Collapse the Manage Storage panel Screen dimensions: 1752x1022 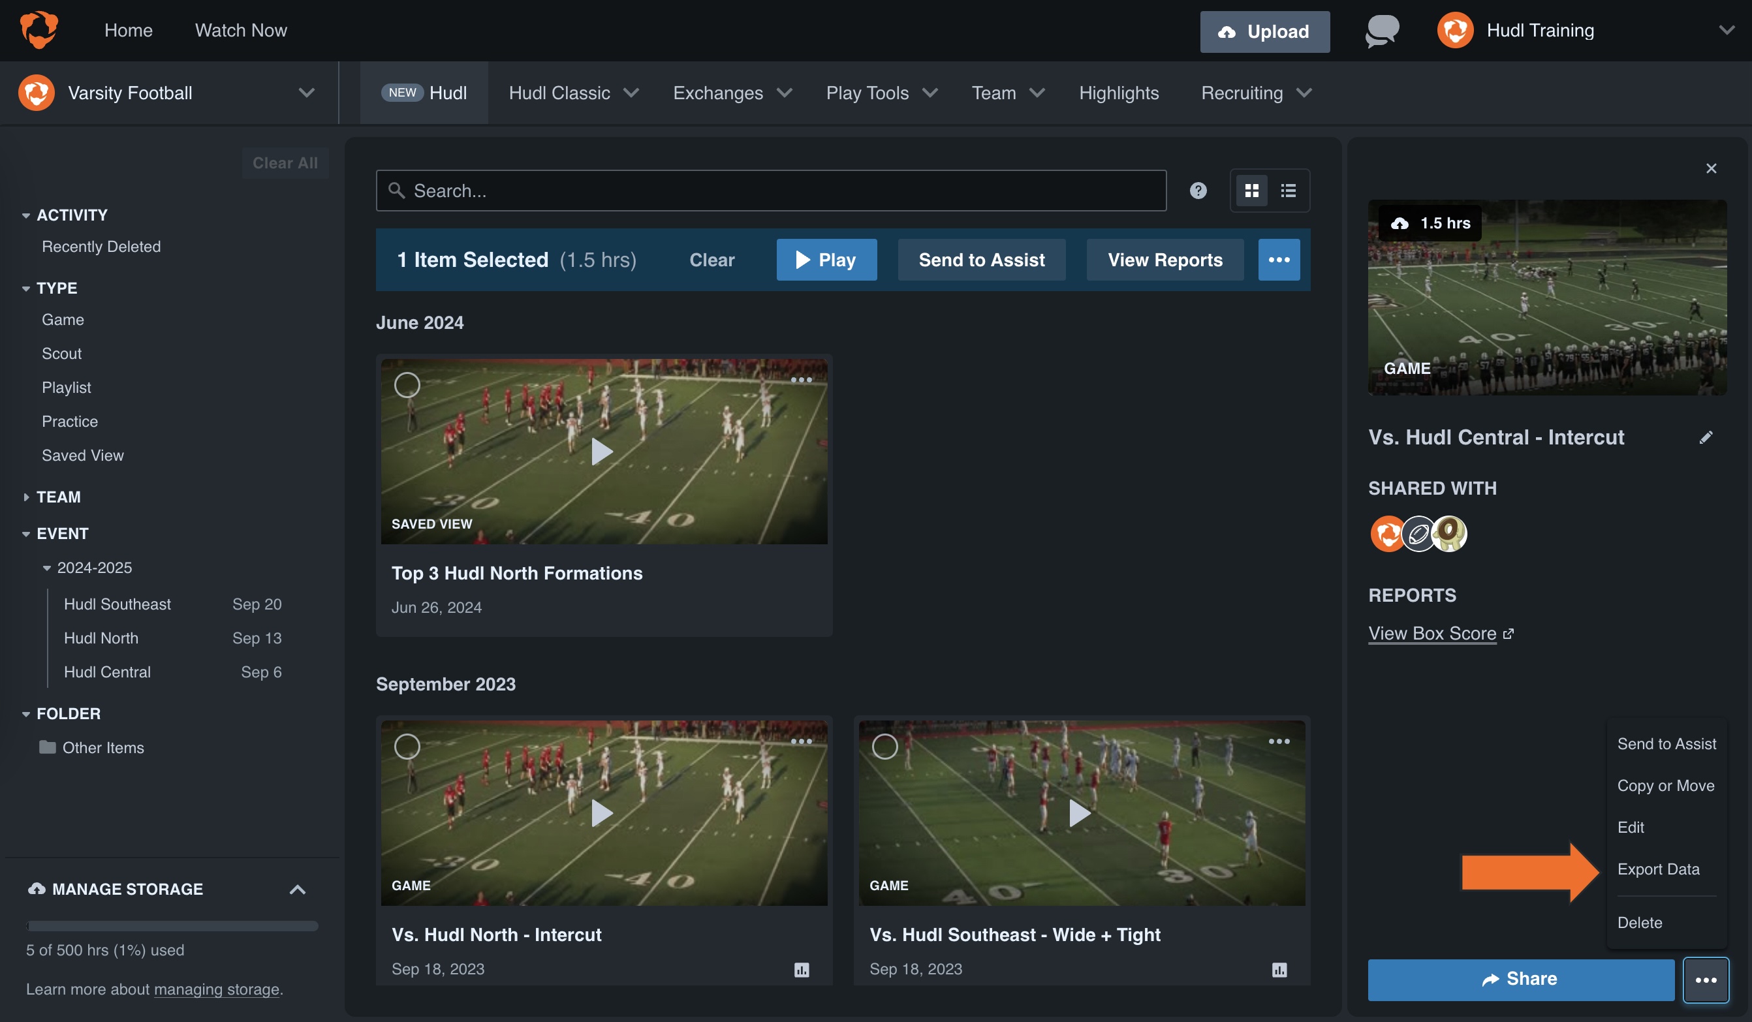[298, 890]
